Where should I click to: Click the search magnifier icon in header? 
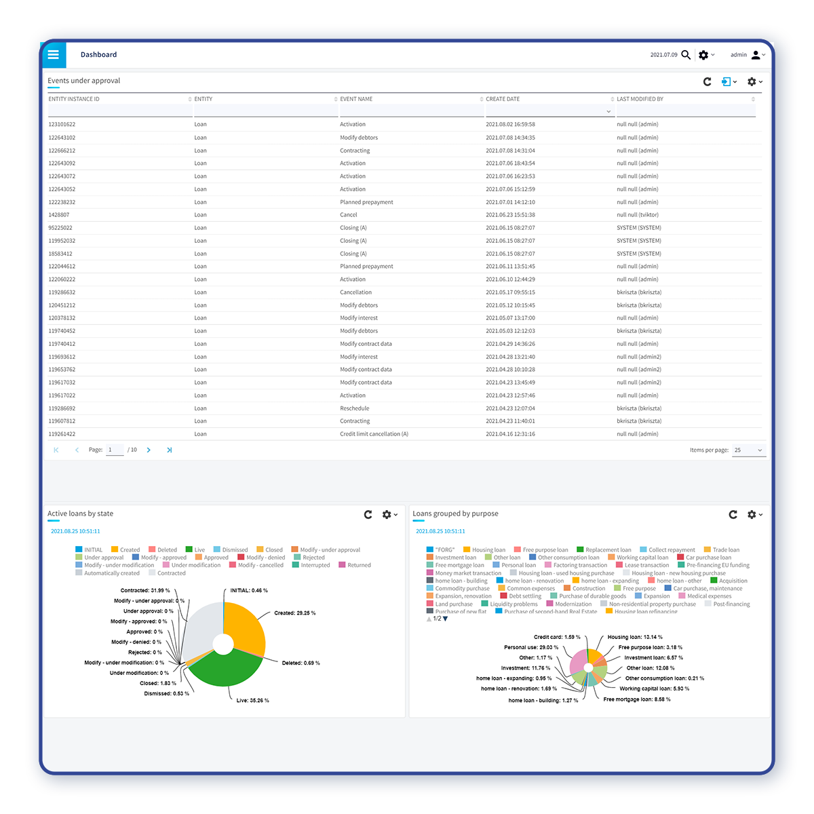point(686,55)
